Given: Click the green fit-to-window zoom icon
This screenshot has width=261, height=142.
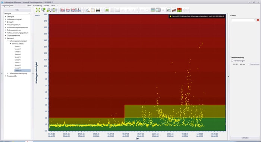Looking at the screenshot, I should pyautogui.click(x=38, y=10).
